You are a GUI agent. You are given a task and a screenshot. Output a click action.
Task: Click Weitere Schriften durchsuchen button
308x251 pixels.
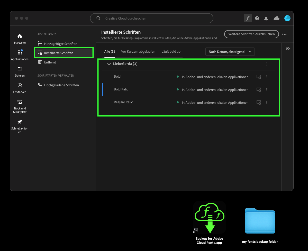pyautogui.click(x=251, y=34)
